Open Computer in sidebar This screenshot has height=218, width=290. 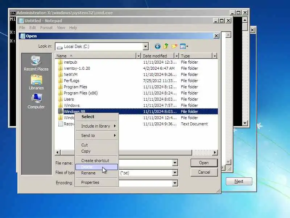pyautogui.click(x=36, y=101)
